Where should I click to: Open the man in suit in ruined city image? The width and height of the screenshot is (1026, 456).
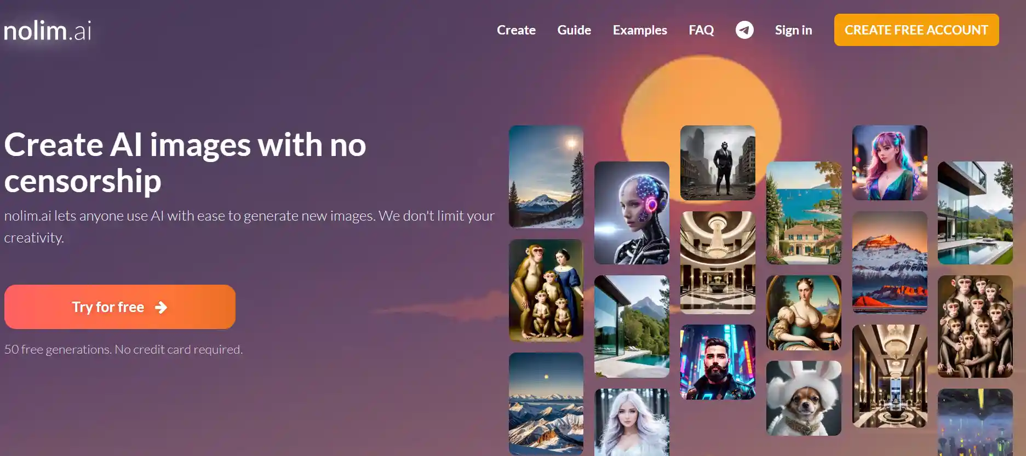(x=718, y=163)
